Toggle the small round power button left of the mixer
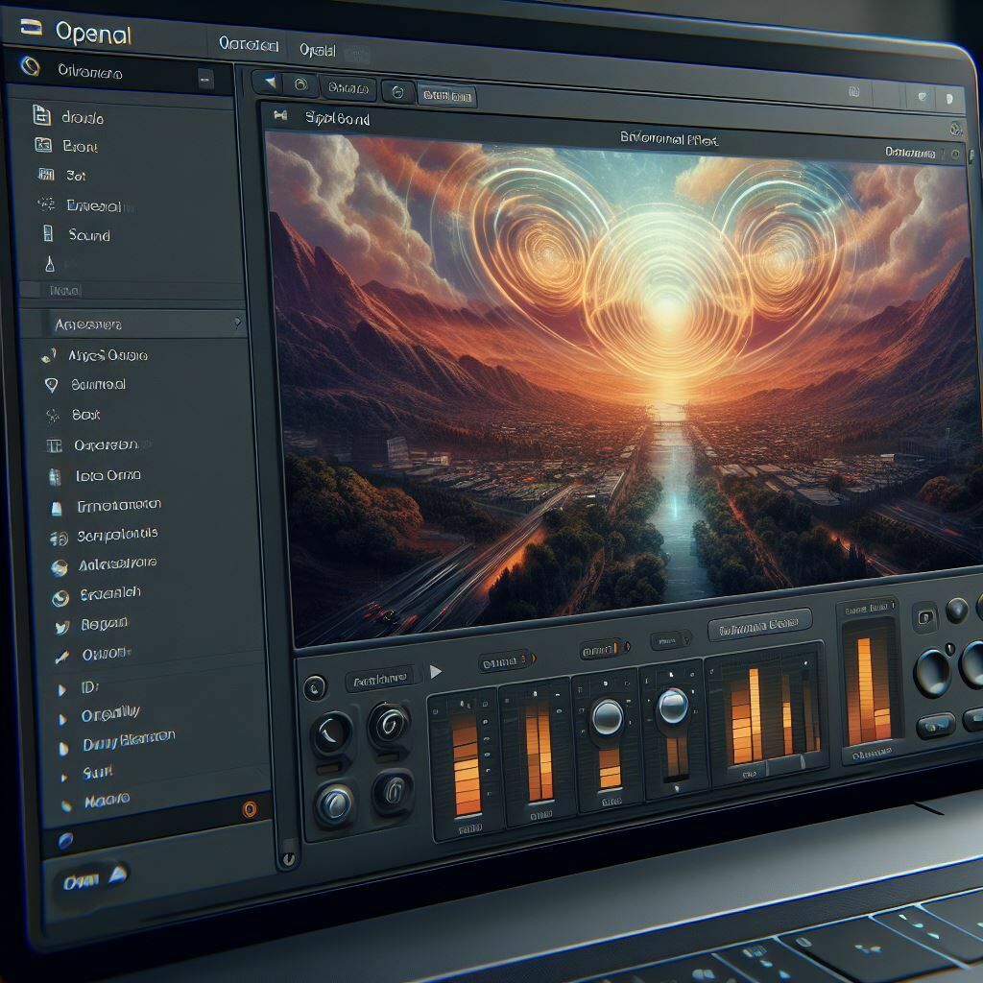This screenshot has height=983, width=983. pos(314,686)
